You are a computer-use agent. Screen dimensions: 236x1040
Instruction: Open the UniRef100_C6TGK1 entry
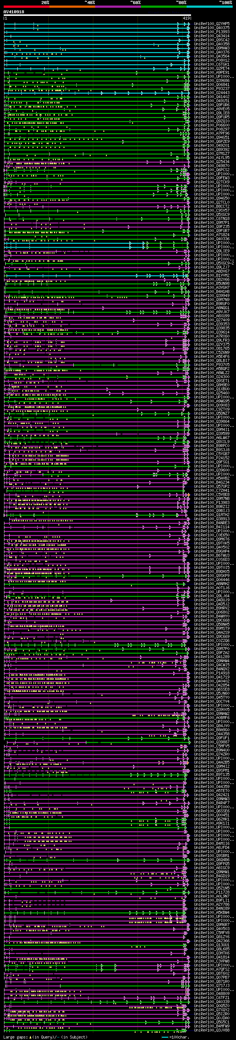212,65
